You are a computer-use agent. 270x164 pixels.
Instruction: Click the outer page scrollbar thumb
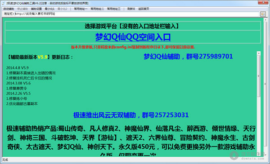tap(265, 84)
